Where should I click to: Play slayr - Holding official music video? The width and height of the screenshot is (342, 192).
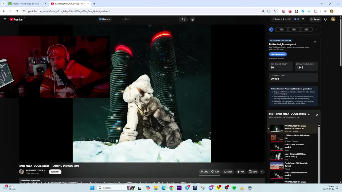(293, 157)
